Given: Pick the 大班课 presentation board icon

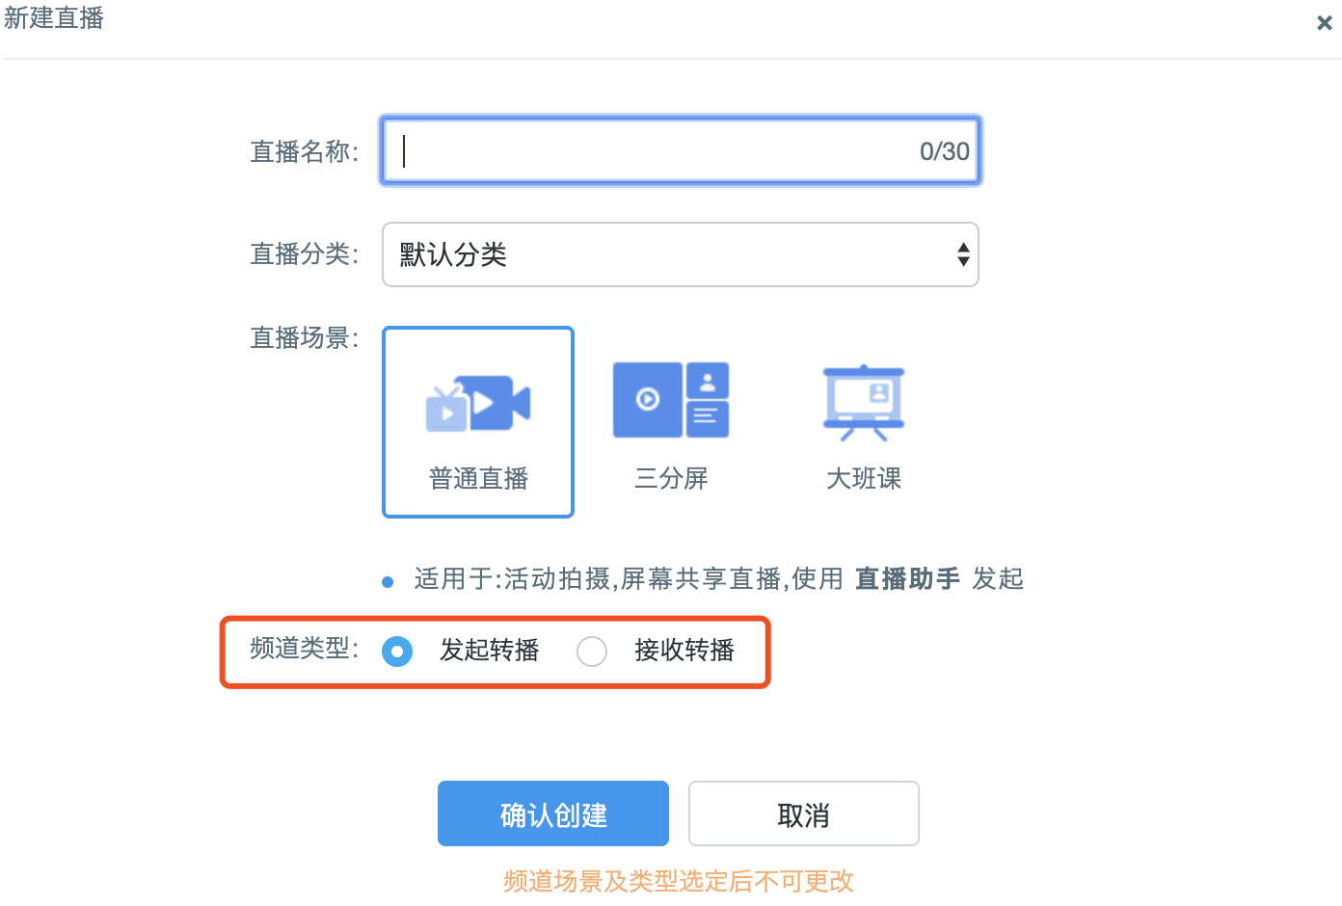Looking at the screenshot, I should point(864,402).
